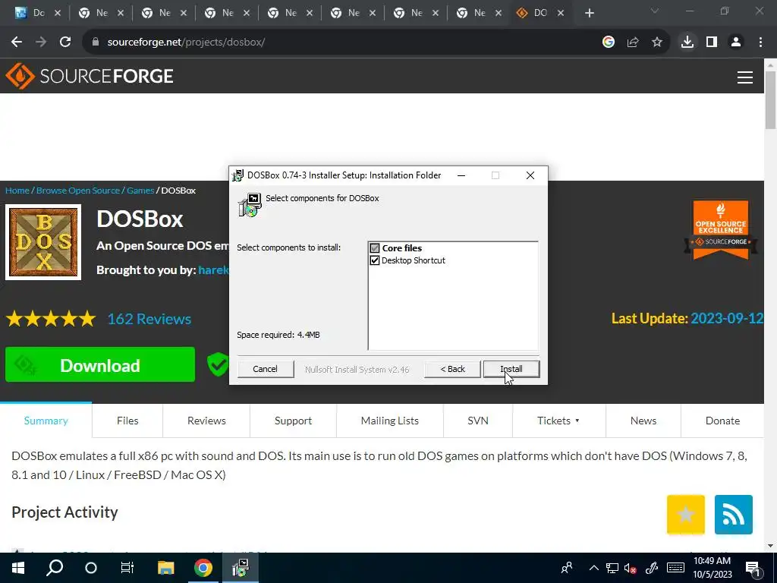Open the Chrome profile icon
Screen dimensions: 777x583
(x=736, y=43)
